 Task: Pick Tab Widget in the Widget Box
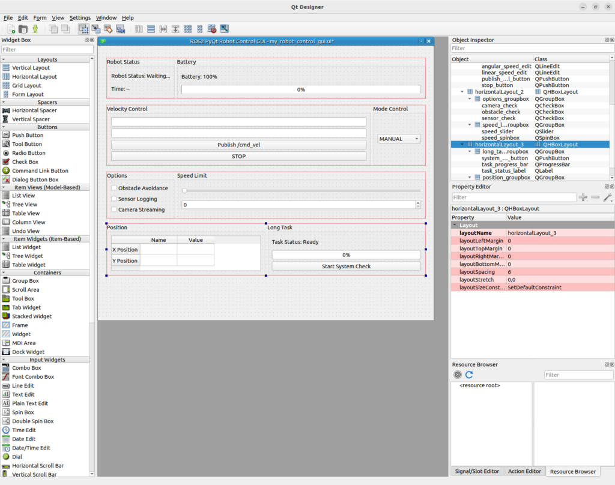[26, 307]
